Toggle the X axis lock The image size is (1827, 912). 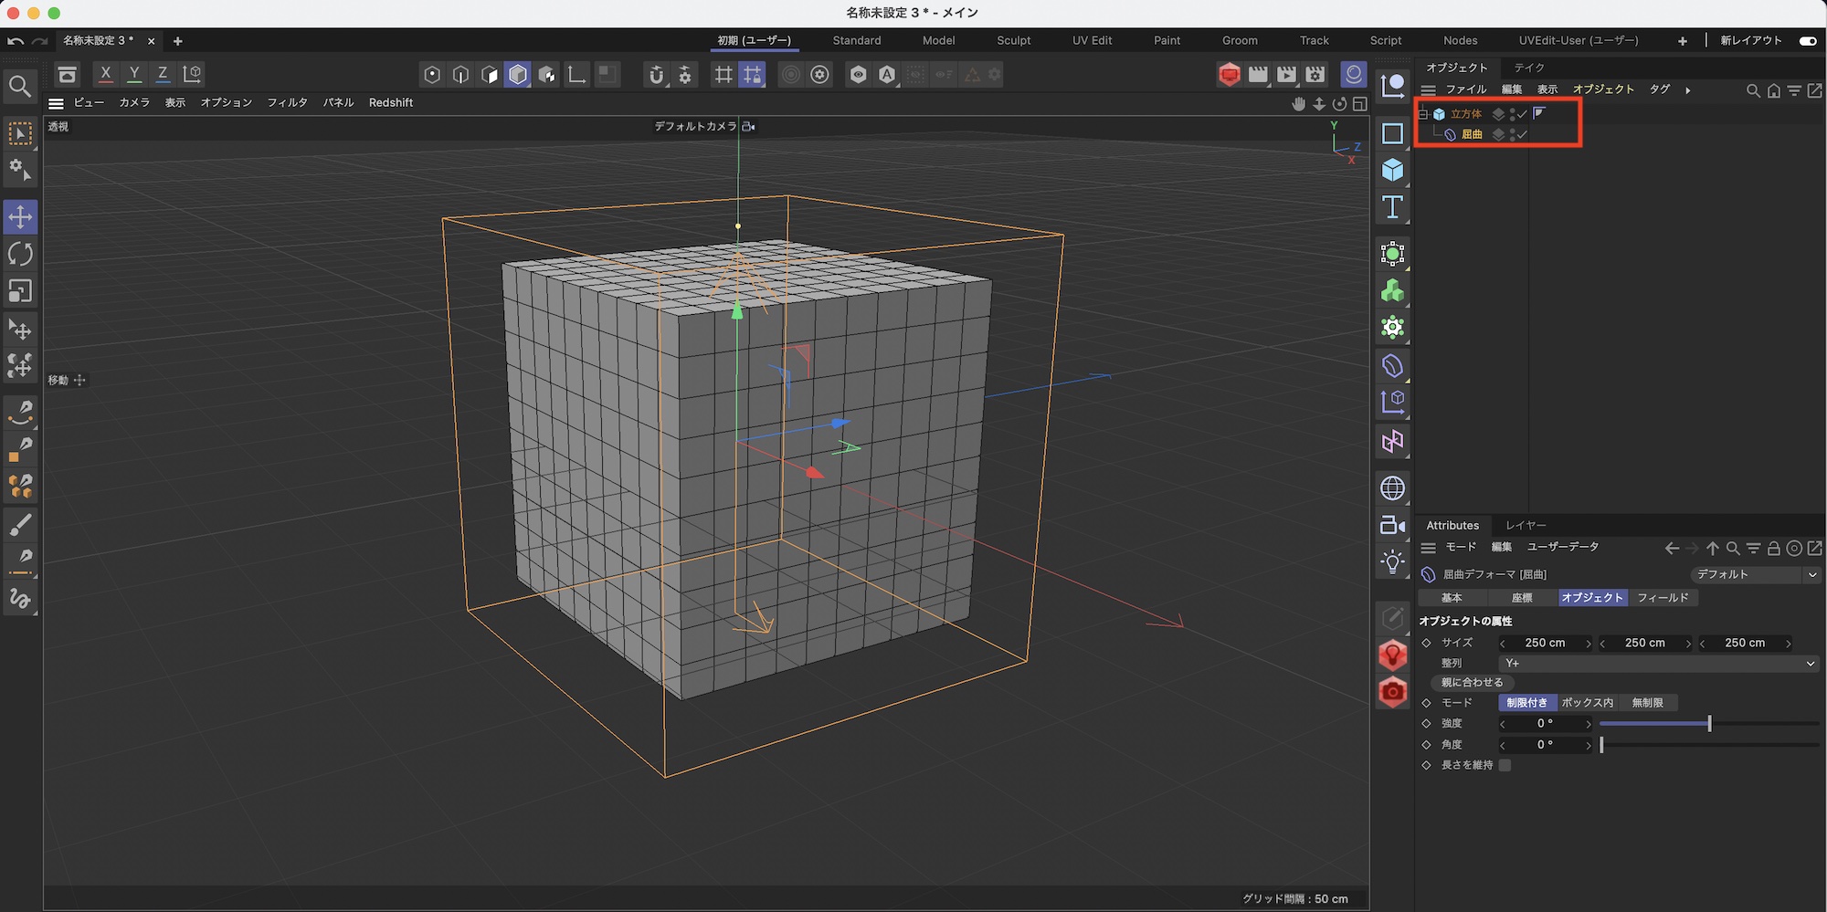click(x=106, y=74)
